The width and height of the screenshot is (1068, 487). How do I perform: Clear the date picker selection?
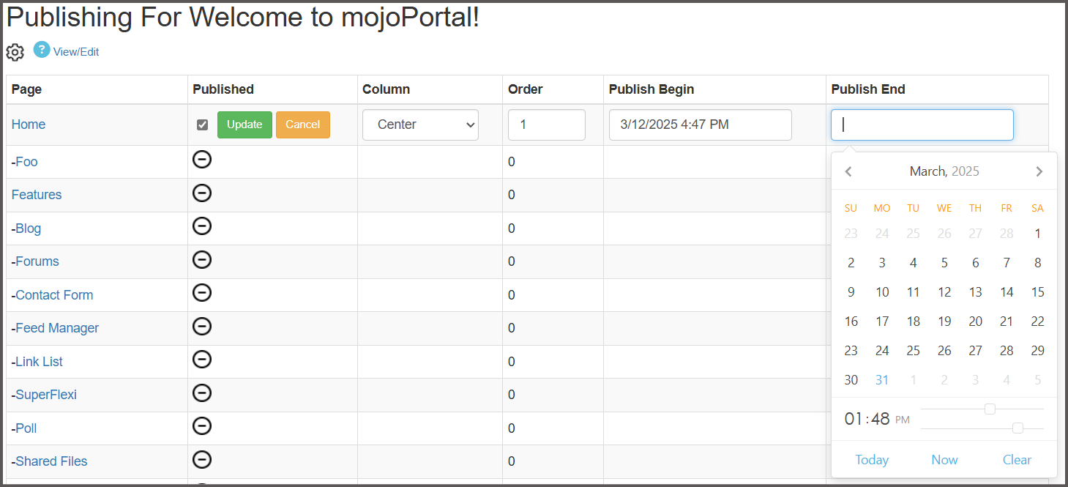(x=1017, y=460)
